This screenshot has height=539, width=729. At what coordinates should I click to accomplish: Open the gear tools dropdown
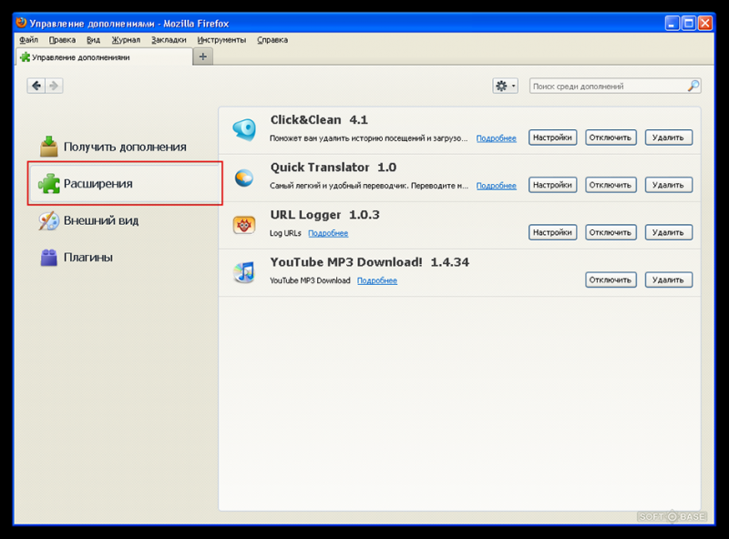[x=506, y=86]
